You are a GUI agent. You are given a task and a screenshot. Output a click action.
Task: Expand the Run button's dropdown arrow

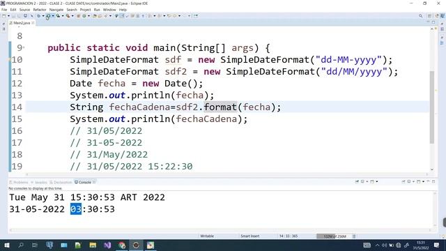tap(53, 16)
